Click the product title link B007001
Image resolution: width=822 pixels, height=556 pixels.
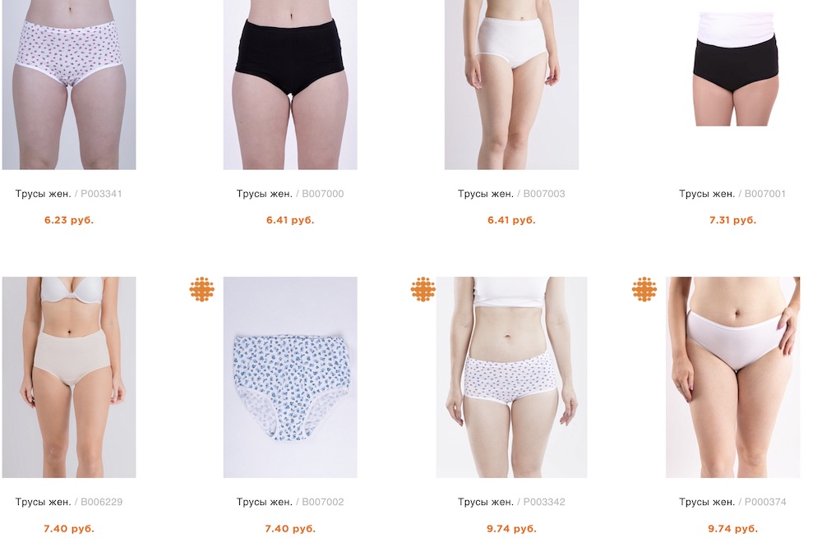(x=732, y=194)
